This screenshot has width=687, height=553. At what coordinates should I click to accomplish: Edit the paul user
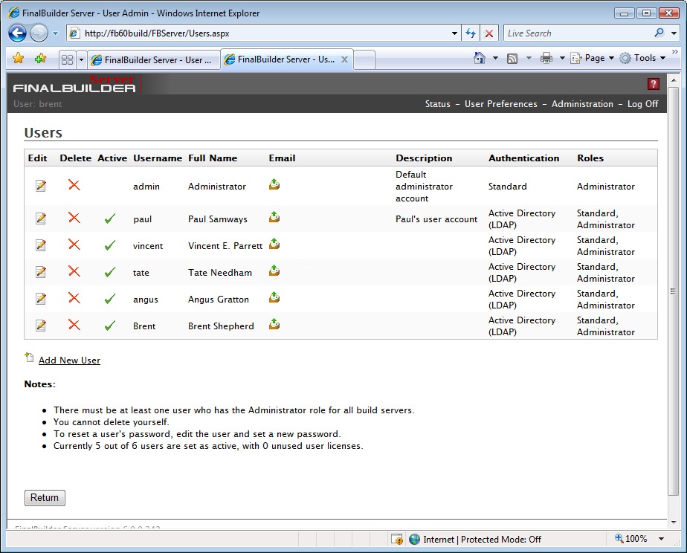pyautogui.click(x=41, y=218)
